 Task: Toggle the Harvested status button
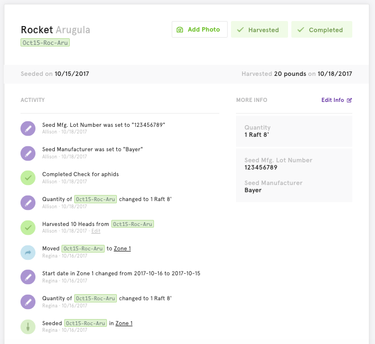259,29
